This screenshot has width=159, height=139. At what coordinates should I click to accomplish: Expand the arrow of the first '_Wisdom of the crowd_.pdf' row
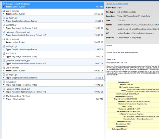tap(4, 35)
